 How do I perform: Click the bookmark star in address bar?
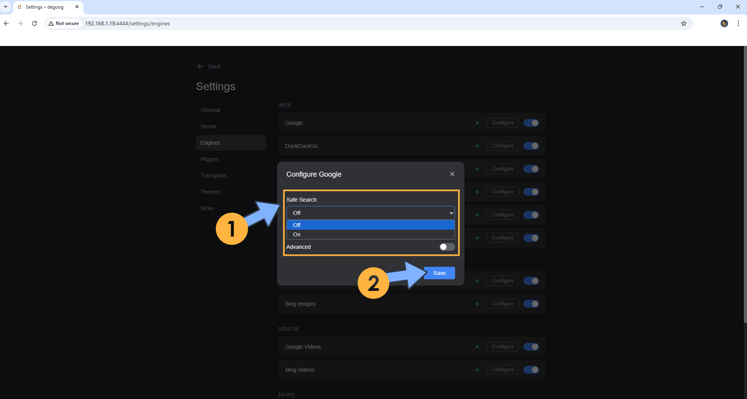pyautogui.click(x=684, y=23)
